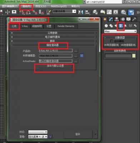Select the Systems category icon
The width and height of the screenshot is (140, 143).
point(135,26)
